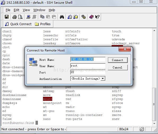Click 'dnsdomainname' in terminal output

point(14,95)
